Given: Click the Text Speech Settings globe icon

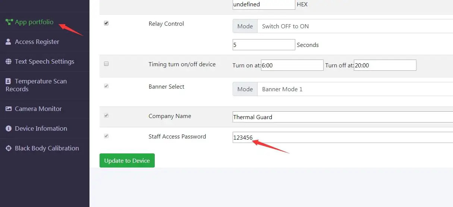Looking at the screenshot, I should click(x=9, y=61).
